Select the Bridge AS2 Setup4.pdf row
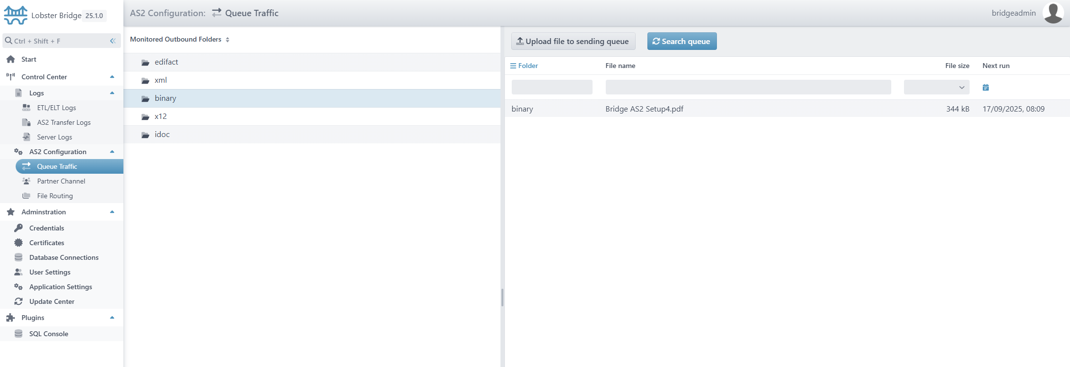The width and height of the screenshot is (1070, 367). (x=644, y=109)
